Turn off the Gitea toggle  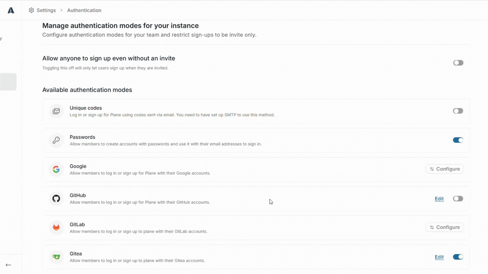458,257
